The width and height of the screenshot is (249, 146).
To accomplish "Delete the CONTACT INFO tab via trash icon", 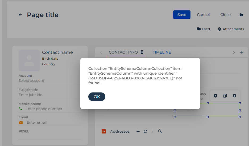I will click(142, 52).
